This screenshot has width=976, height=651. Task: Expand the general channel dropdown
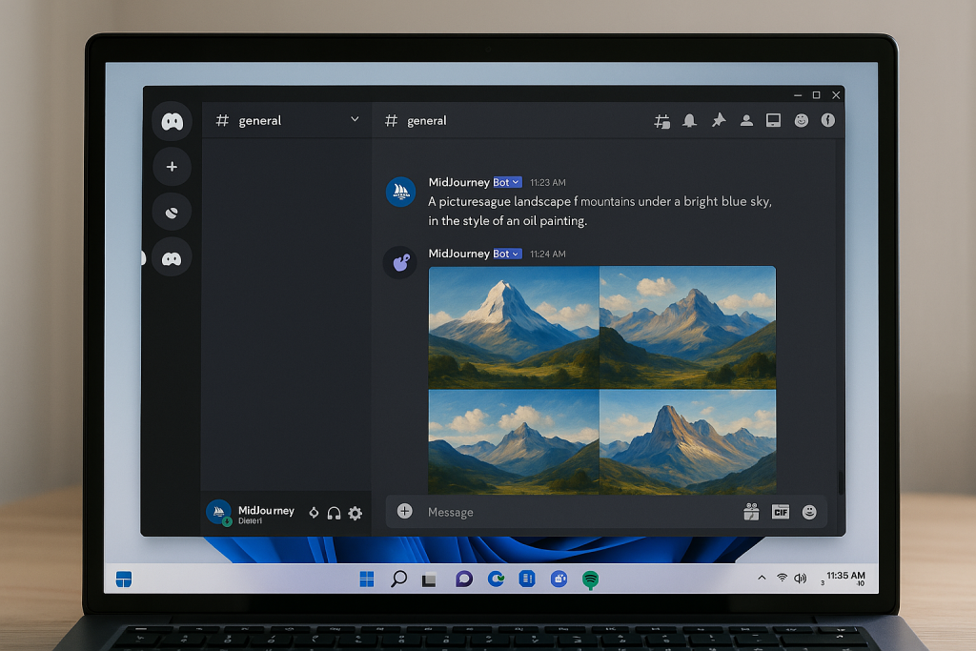coord(355,120)
